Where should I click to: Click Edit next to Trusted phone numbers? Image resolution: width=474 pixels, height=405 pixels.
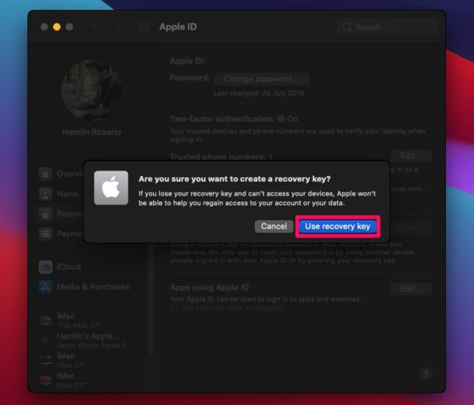point(411,156)
